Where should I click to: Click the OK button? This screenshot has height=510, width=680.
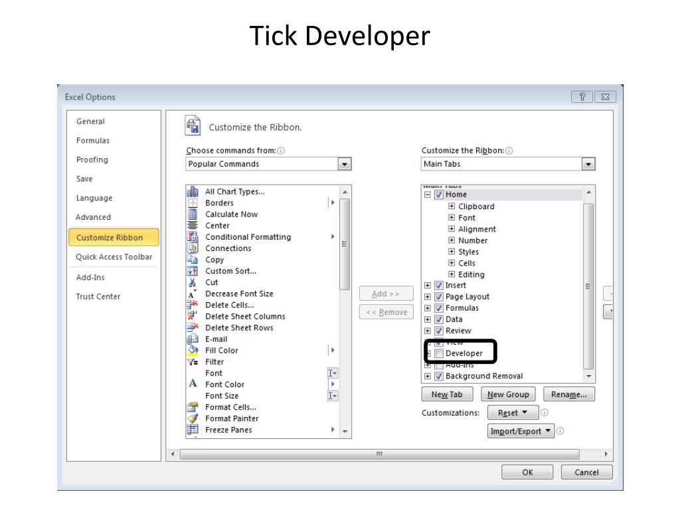click(x=527, y=472)
